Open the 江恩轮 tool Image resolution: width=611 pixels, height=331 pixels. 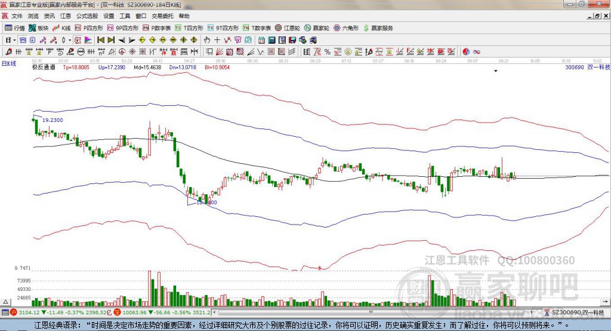288,28
